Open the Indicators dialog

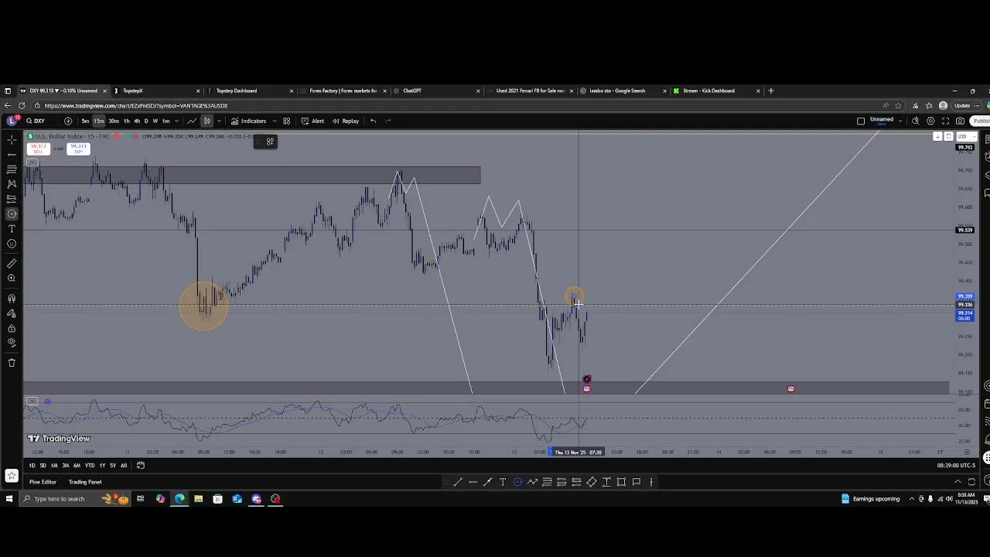click(248, 121)
